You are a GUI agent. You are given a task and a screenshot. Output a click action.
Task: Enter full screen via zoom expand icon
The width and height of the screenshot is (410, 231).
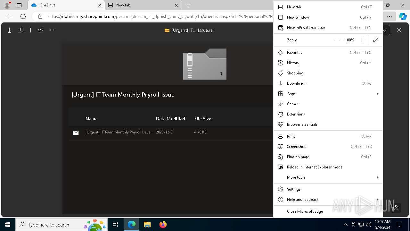376,40
